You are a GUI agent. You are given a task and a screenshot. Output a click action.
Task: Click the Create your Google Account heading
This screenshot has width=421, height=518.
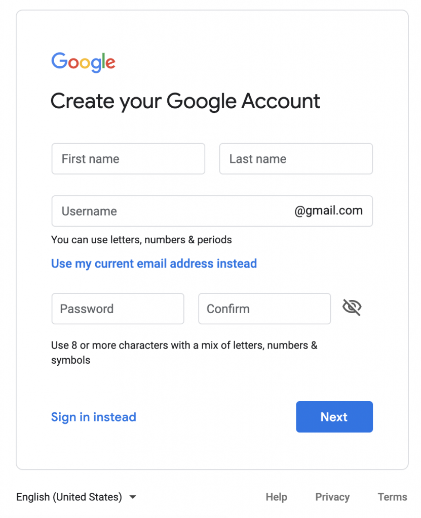185,101
